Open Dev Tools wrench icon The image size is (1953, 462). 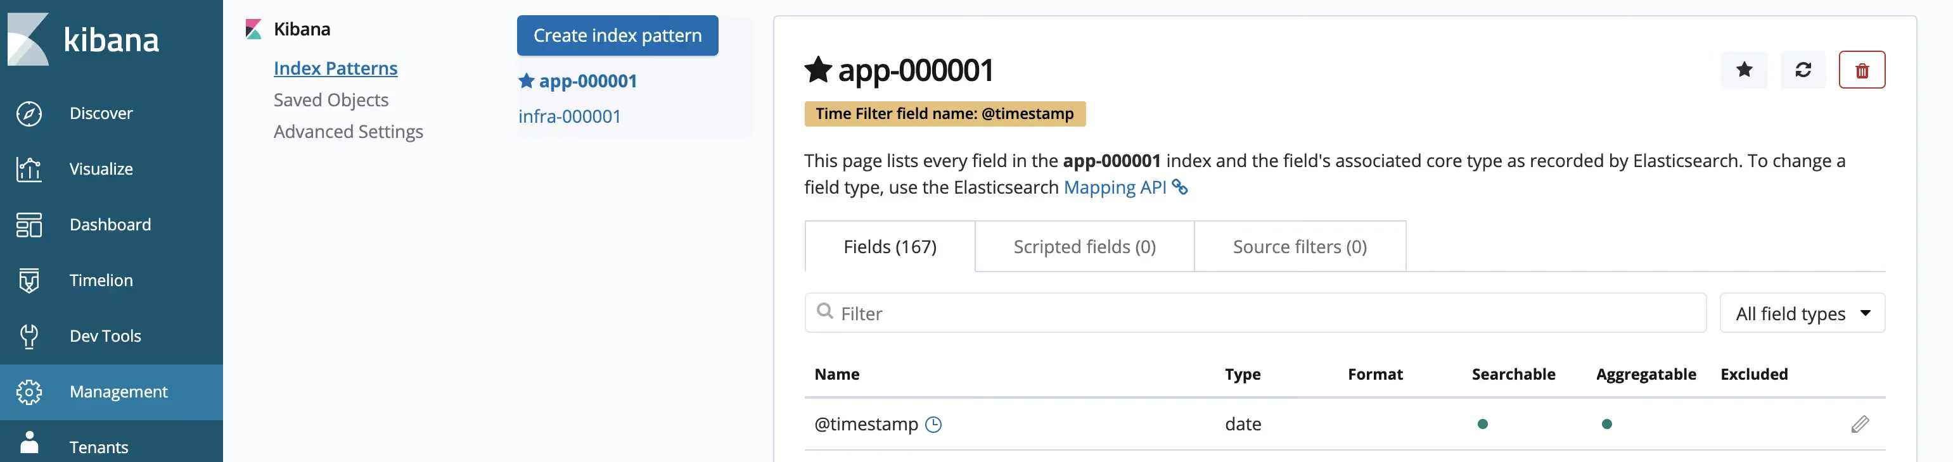[29, 336]
